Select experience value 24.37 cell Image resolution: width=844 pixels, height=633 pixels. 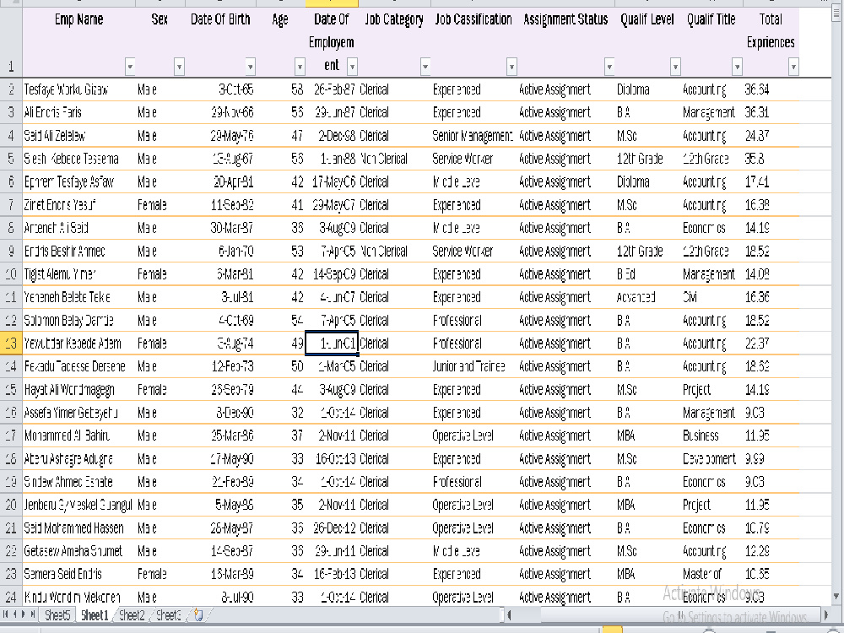pos(771,136)
